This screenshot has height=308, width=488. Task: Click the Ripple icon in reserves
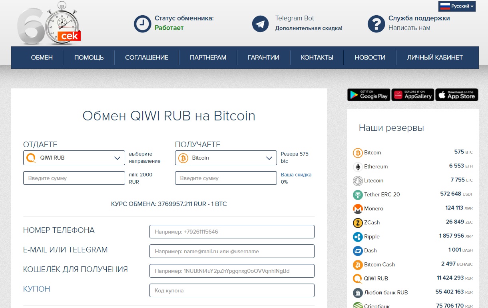[358, 237]
